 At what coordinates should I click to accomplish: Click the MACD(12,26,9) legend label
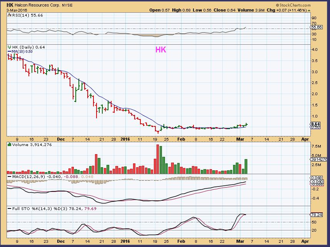click(28, 176)
